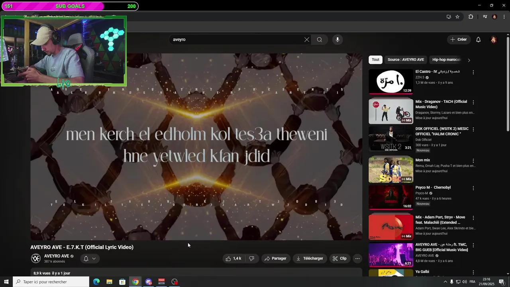Open Voicemeeter from taskbar
510x287 pixels.
(161, 282)
